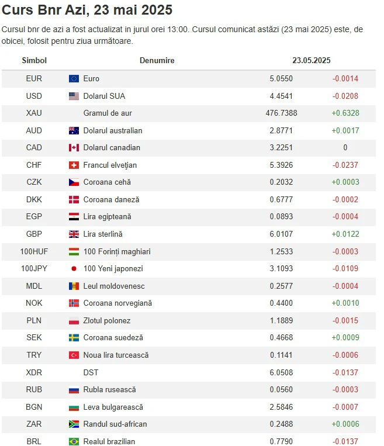Click the South African flag icon
384x446 pixels.
click(74, 424)
